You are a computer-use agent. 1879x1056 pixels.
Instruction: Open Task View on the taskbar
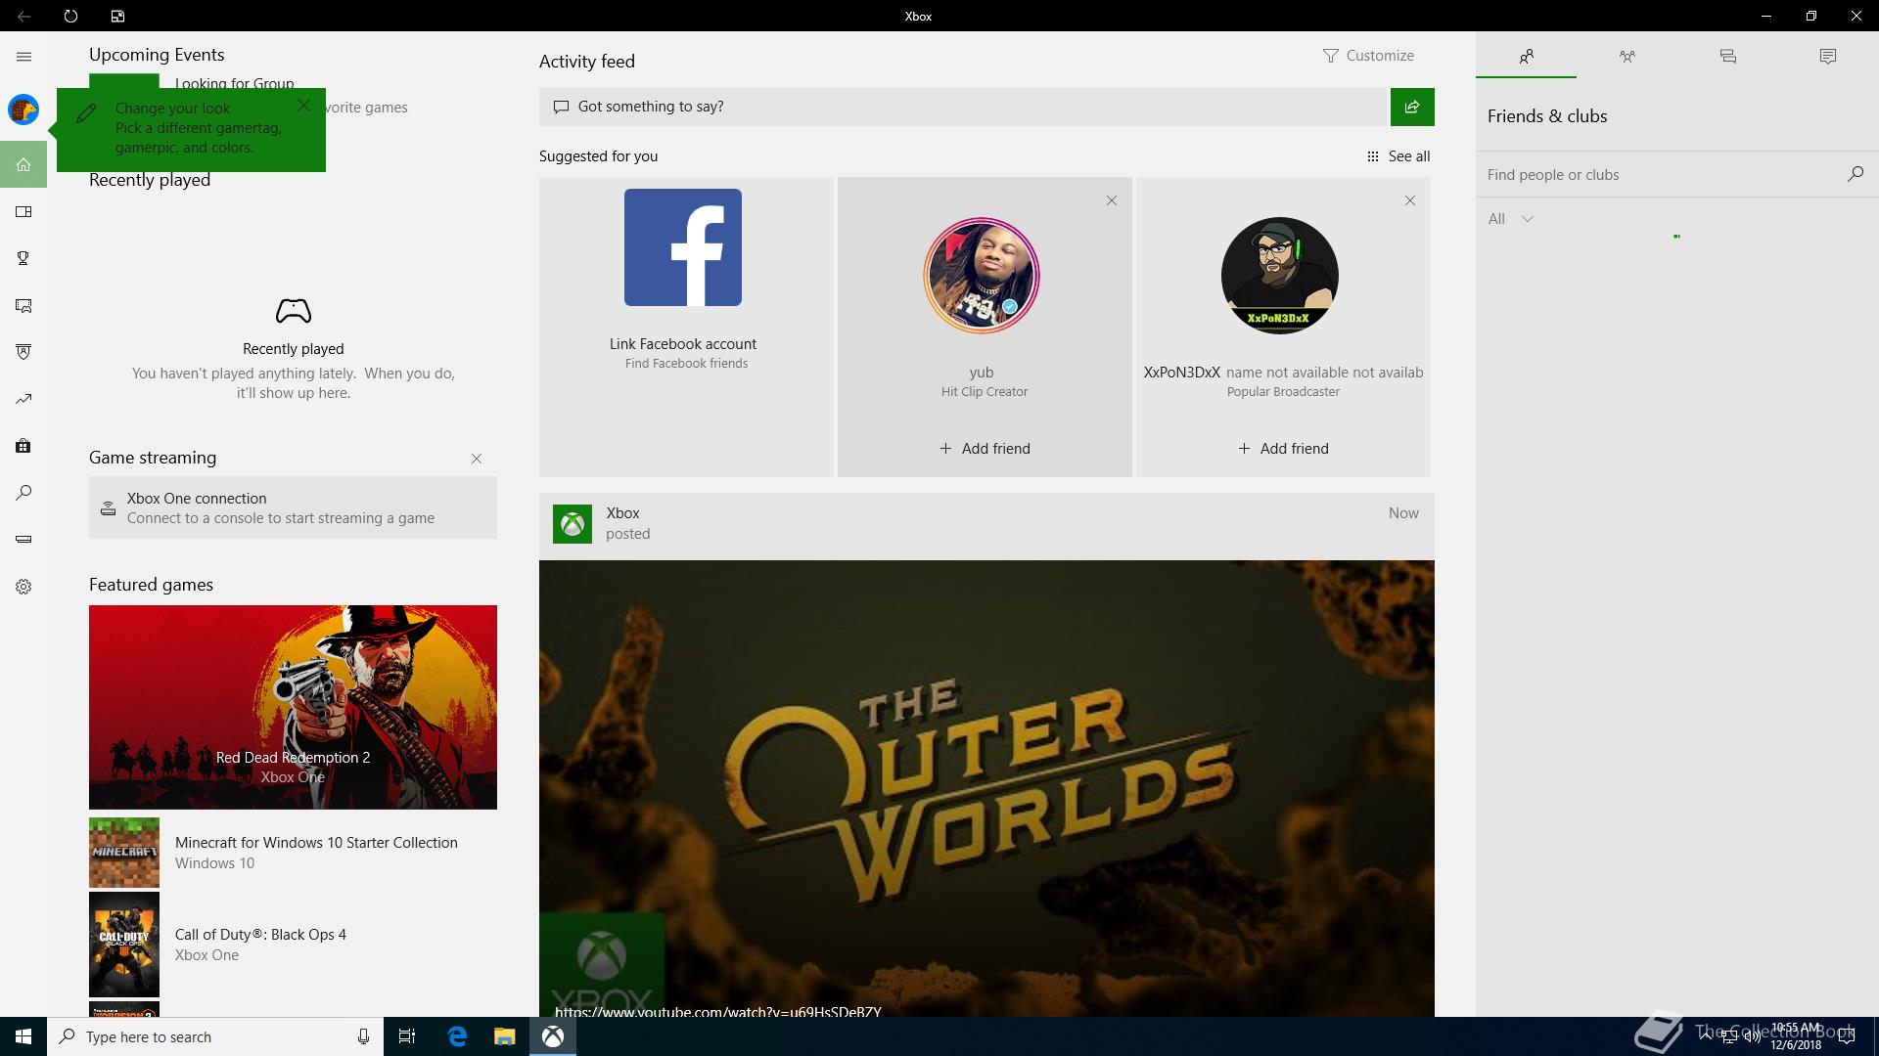point(407,1036)
